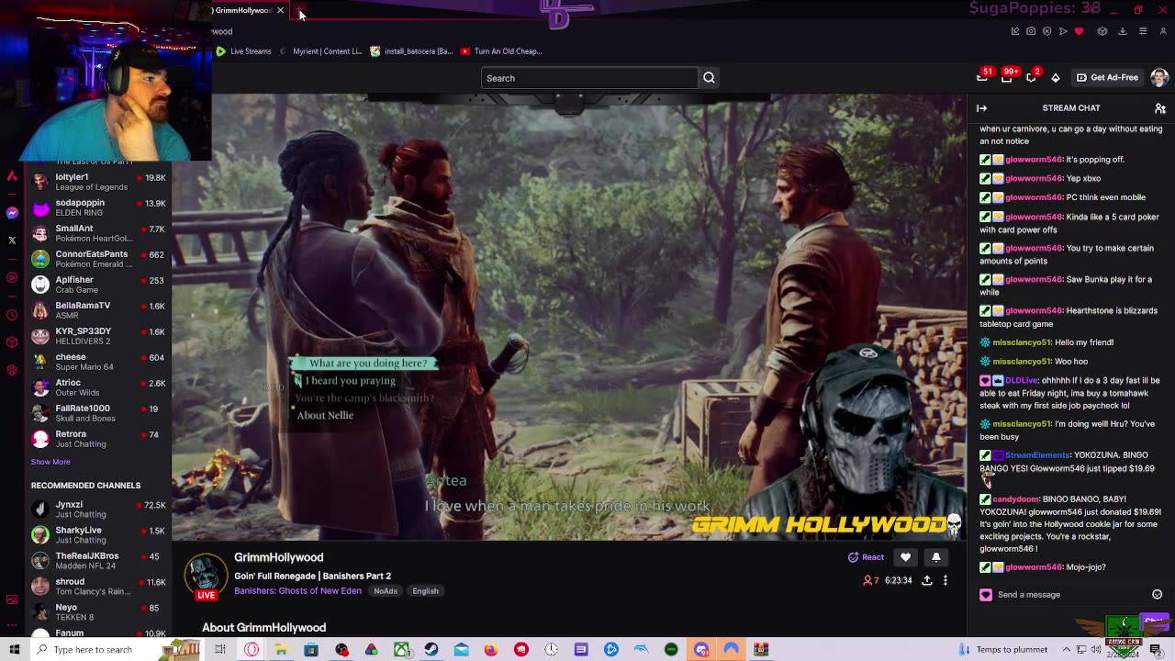The image size is (1175, 661).
Task: Open Firefox from the taskbar
Action: 491,650
